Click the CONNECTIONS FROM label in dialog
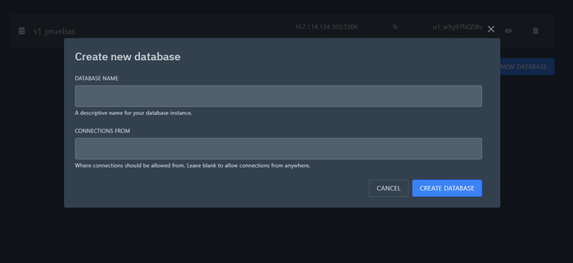 coord(103,131)
